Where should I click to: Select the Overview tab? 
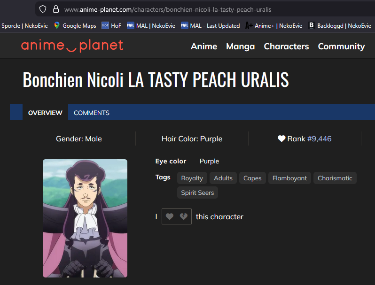click(x=45, y=113)
